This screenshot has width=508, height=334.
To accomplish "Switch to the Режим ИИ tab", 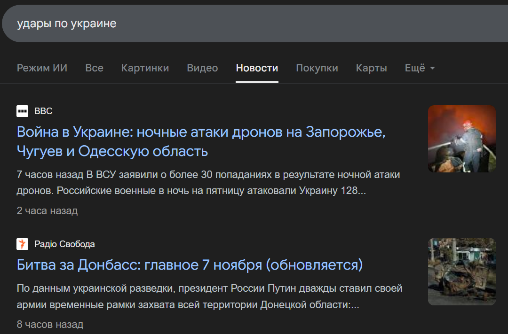I will pyautogui.click(x=42, y=68).
